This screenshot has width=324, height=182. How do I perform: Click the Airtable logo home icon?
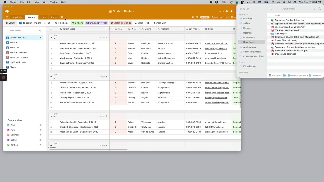pyautogui.click(x=7, y=11)
